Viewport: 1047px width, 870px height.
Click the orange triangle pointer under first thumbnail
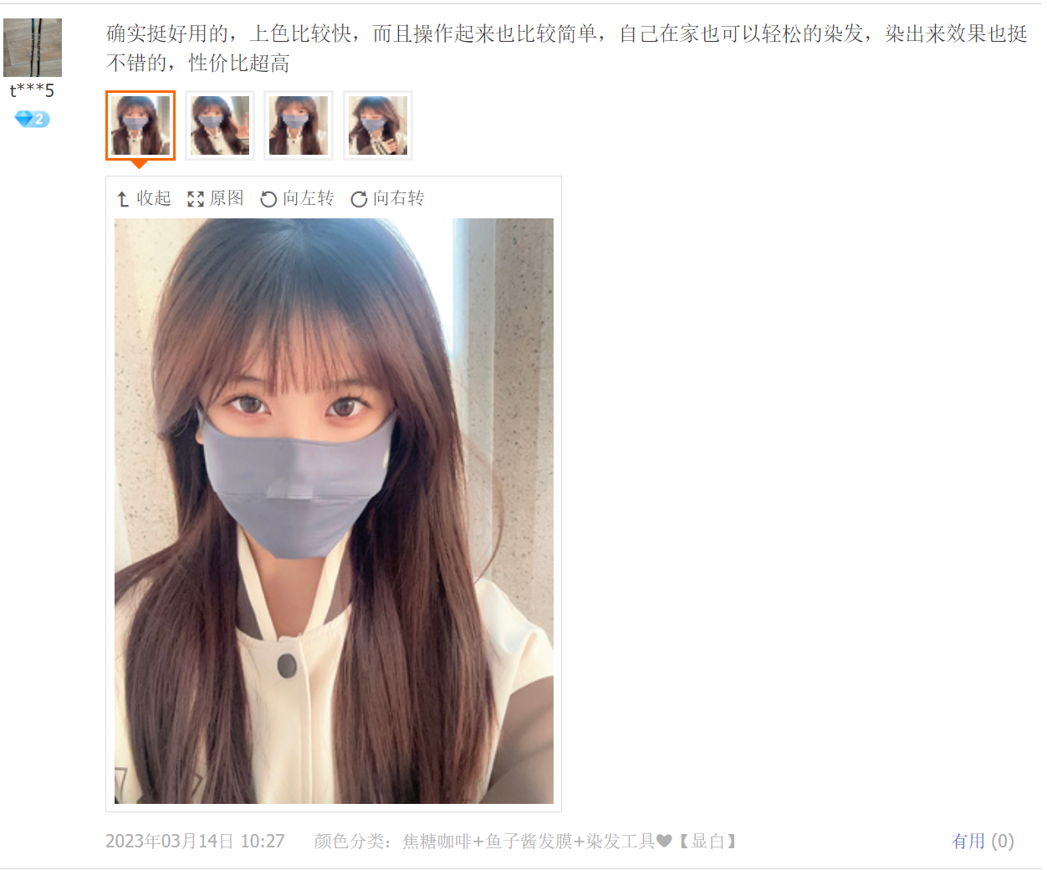tap(140, 164)
